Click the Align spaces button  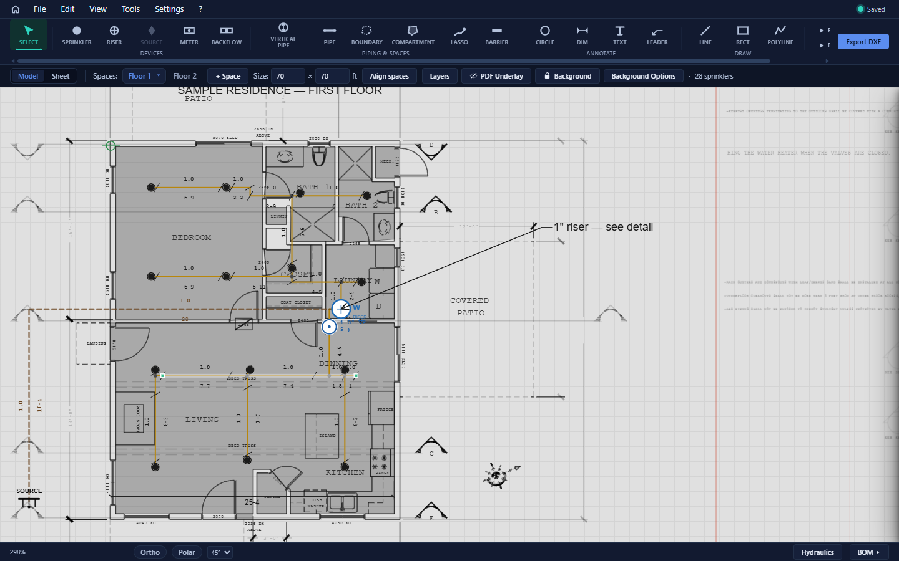tap(390, 76)
